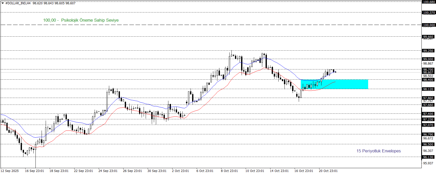Click the '15 Periyotluk Envelopes' text label
This screenshot has width=436, height=174.
(378, 151)
